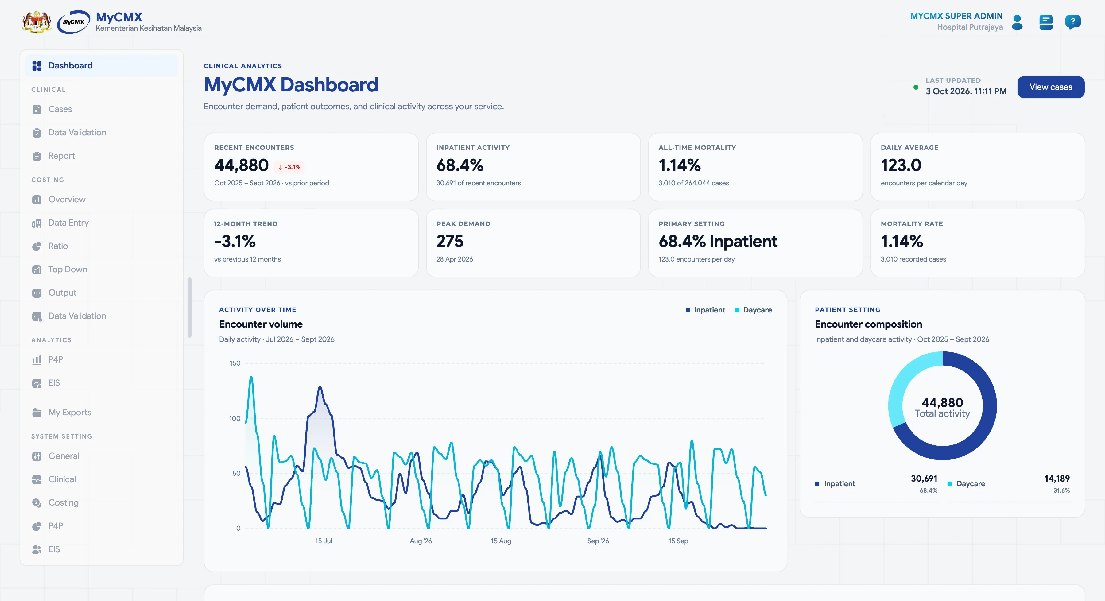Click the MyCMX header title text
1105x601 pixels.
[119, 17]
